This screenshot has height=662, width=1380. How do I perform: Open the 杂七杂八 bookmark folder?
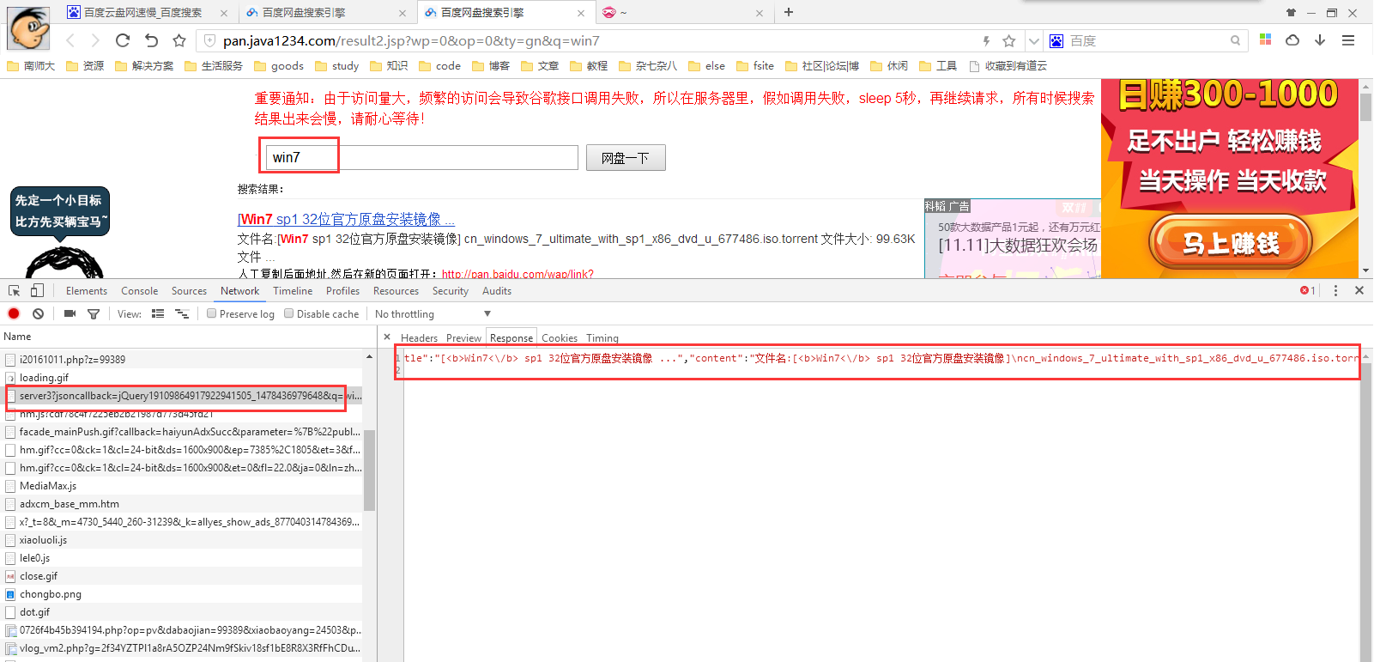[648, 66]
